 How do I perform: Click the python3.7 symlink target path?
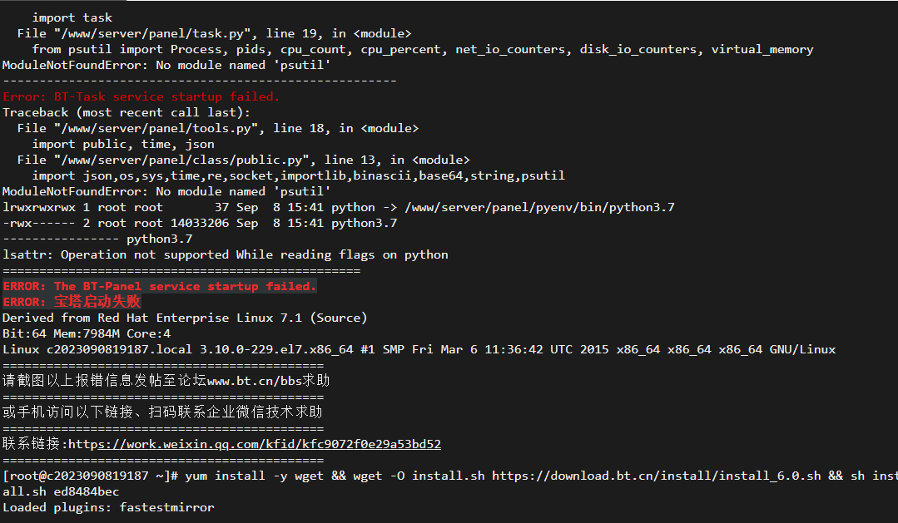pos(539,207)
